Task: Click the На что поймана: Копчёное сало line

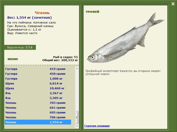Action: 32,23
